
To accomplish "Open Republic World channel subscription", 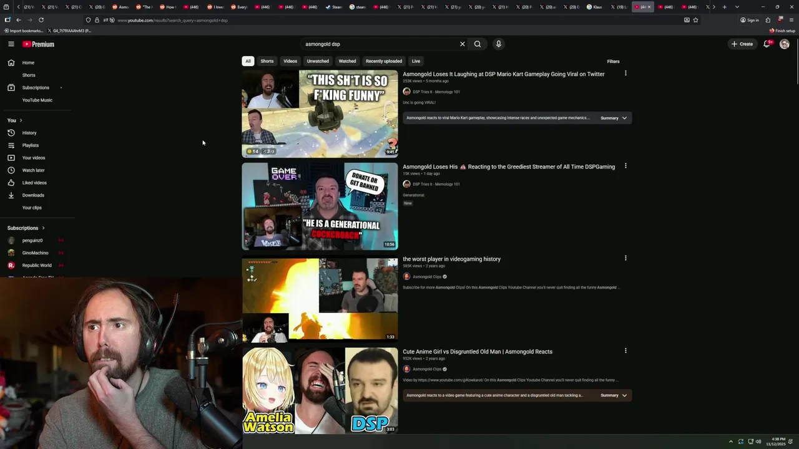I will click(x=37, y=265).
